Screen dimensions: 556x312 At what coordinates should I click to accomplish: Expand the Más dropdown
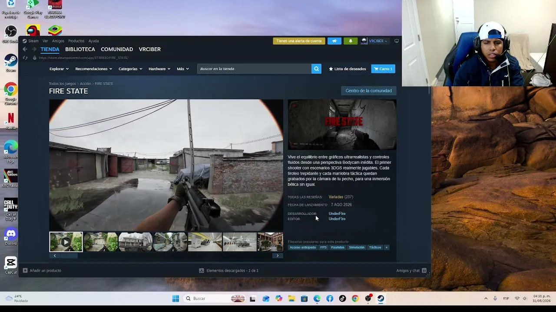tap(183, 69)
